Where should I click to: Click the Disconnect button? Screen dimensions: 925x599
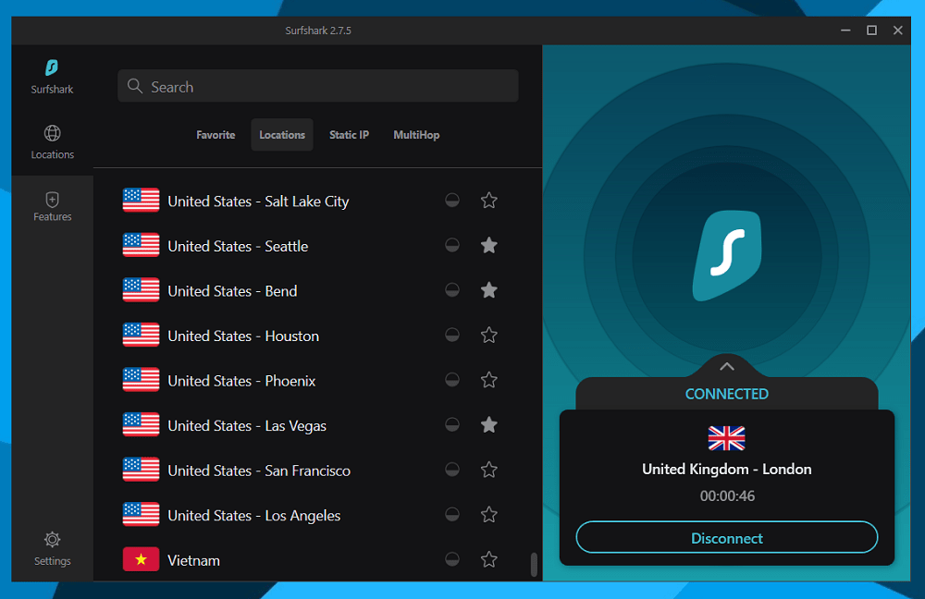click(x=727, y=537)
